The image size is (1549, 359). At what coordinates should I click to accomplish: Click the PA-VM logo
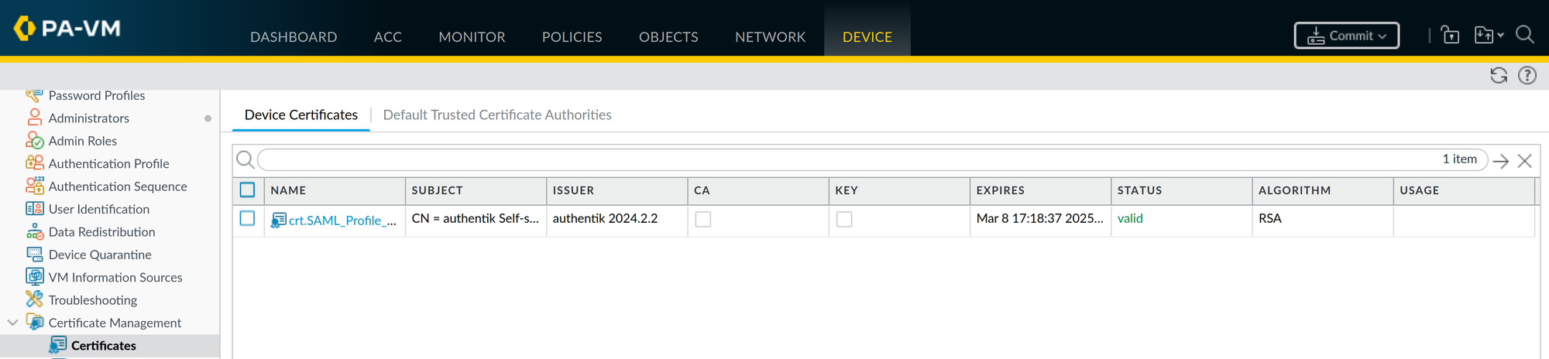point(67,29)
